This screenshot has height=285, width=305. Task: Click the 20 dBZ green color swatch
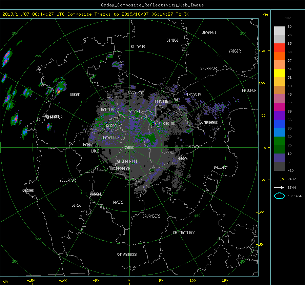[279, 141]
